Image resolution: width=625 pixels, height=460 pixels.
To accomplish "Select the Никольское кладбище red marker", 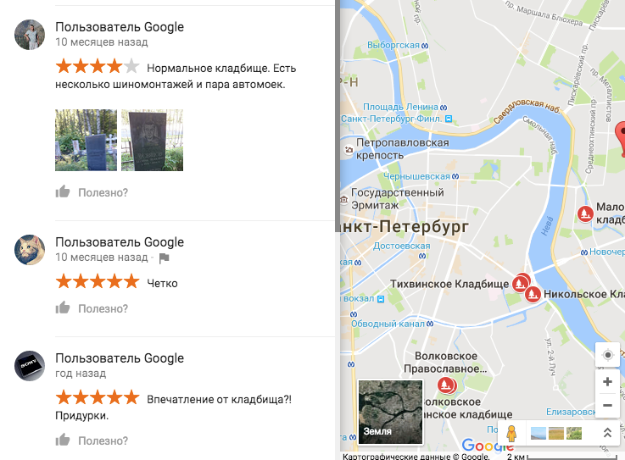I will click(x=533, y=294).
